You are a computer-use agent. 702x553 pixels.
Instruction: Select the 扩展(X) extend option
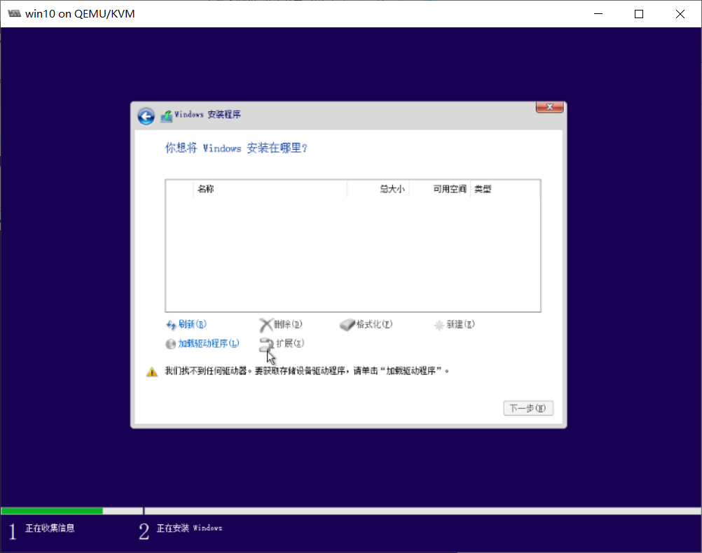tap(290, 343)
